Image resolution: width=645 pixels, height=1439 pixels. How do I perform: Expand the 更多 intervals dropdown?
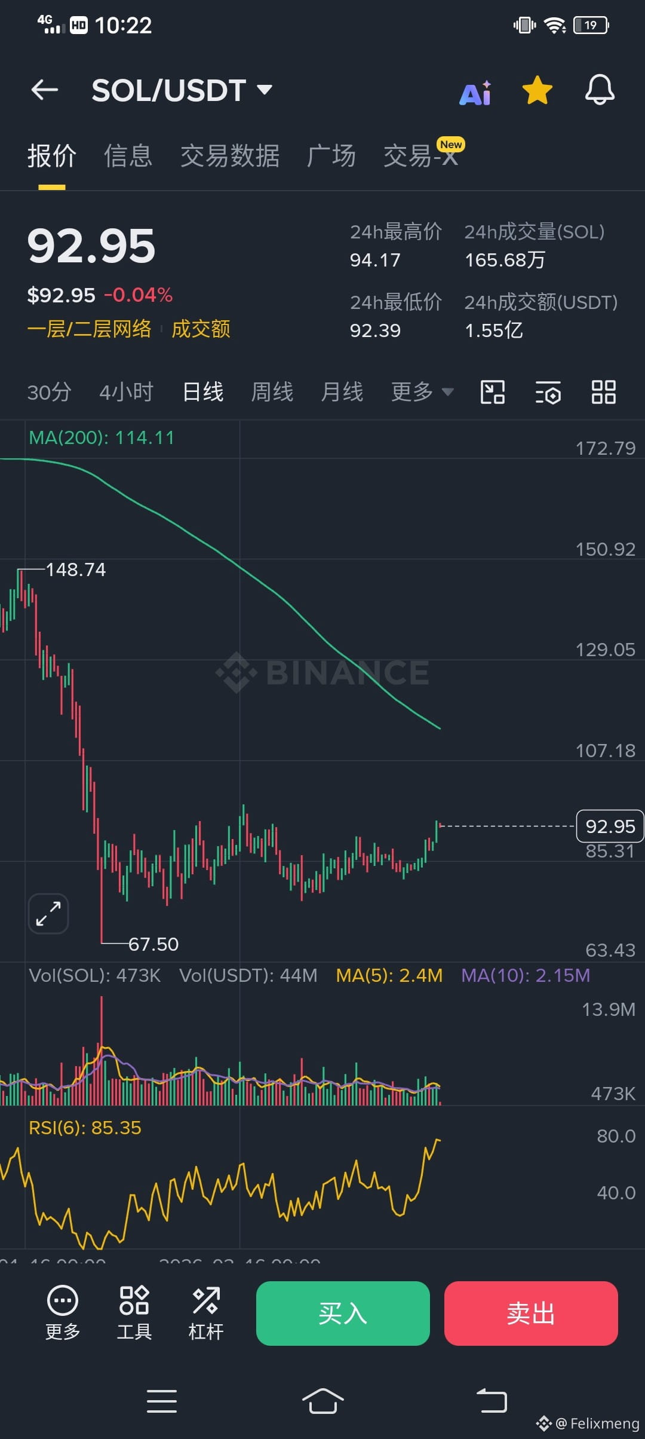[x=422, y=393]
